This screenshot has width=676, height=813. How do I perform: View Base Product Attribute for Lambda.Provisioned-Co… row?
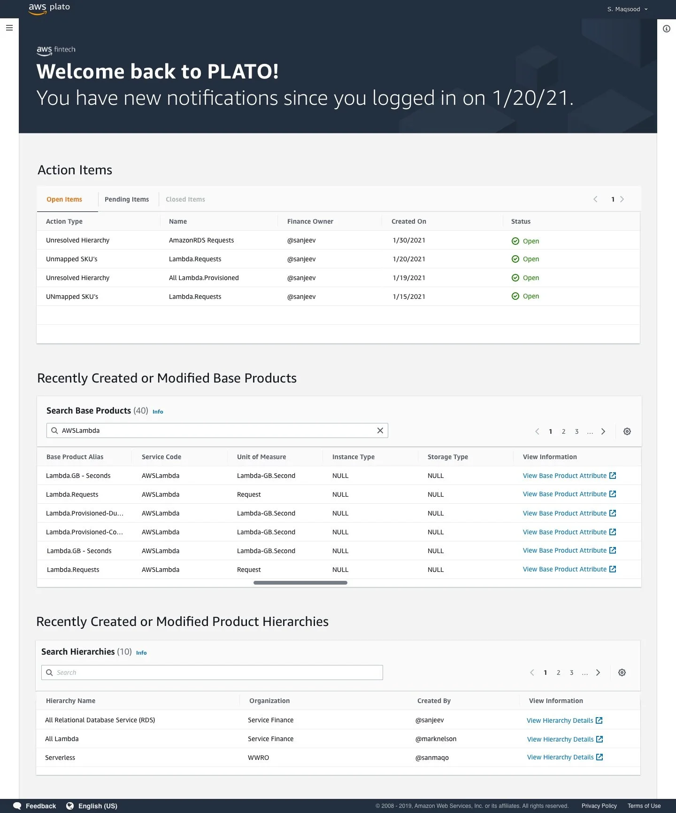coord(569,532)
